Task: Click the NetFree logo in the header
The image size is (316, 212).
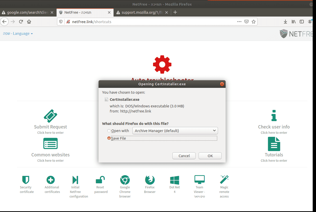Action: click(x=297, y=34)
